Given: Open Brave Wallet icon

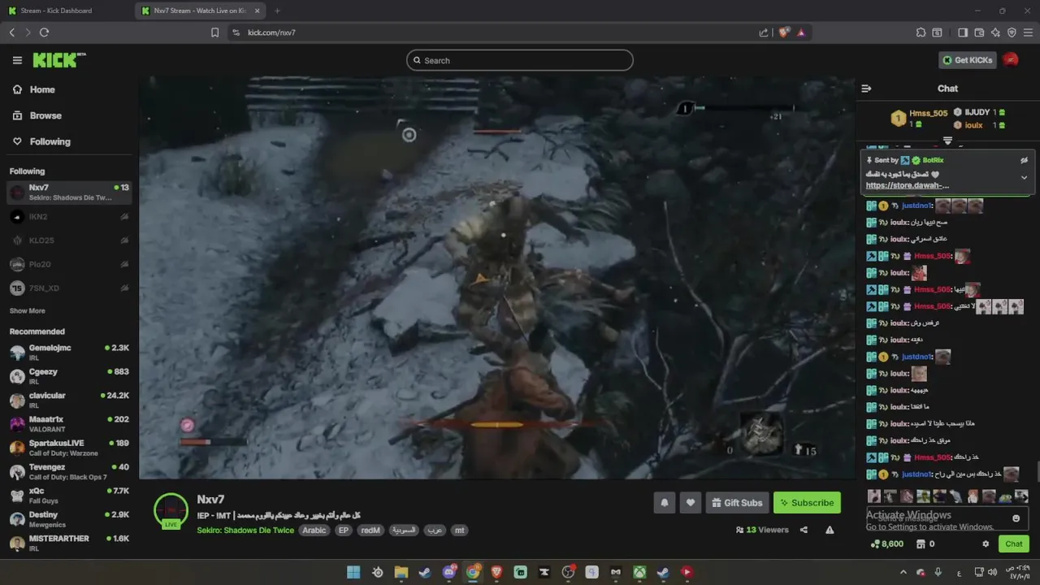Looking at the screenshot, I should 979,32.
